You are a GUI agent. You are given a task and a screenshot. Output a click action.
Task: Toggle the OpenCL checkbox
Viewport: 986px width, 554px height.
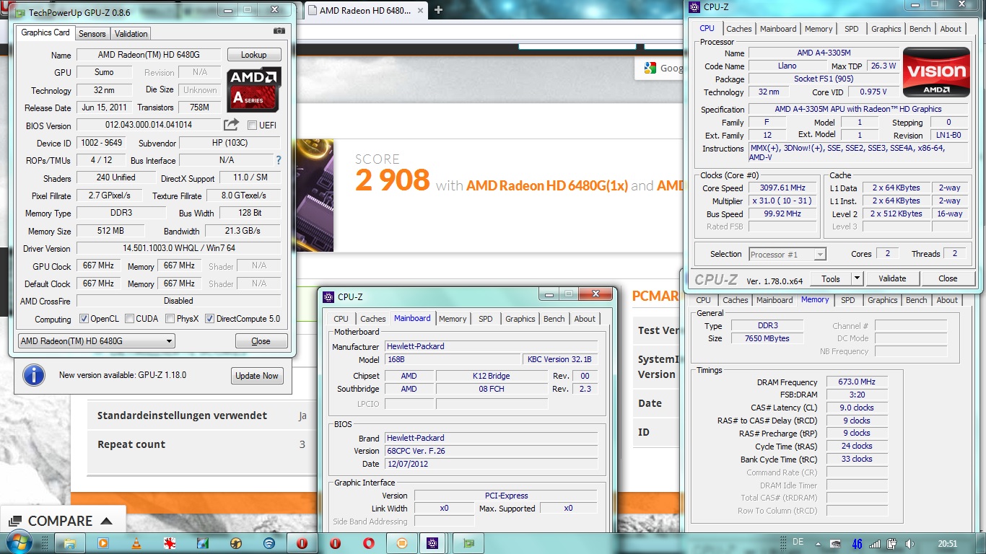[x=84, y=319]
